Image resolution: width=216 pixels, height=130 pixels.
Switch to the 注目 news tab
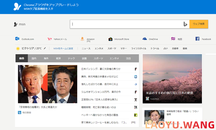(x=128, y=58)
